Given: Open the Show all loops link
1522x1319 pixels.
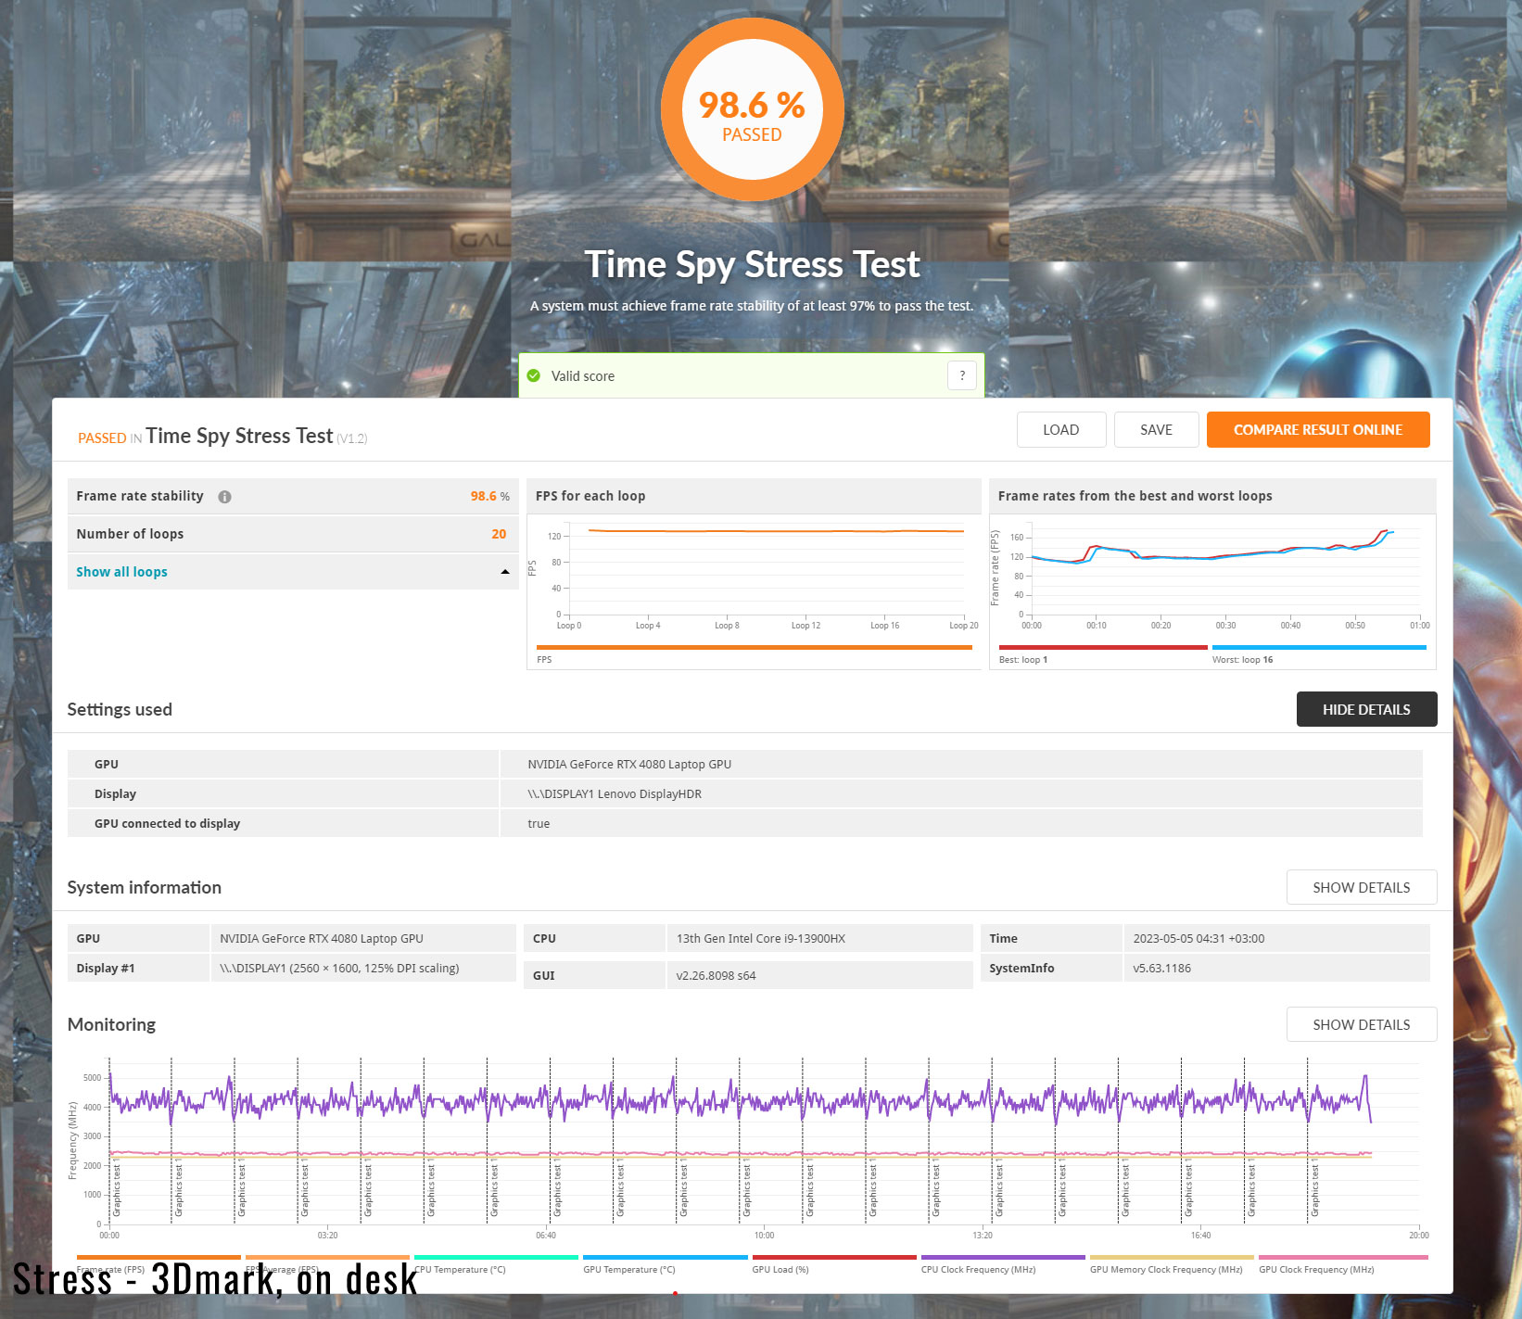Looking at the screenshot, I should (121, 572).
